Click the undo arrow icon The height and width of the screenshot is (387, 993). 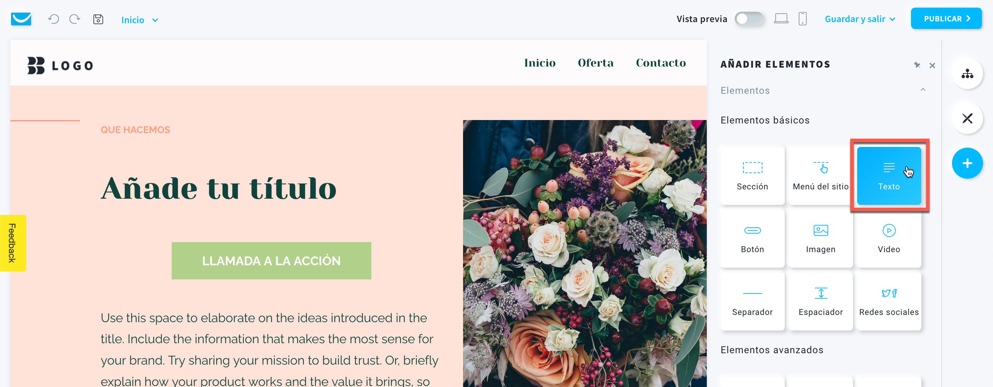tap(53, 19)
